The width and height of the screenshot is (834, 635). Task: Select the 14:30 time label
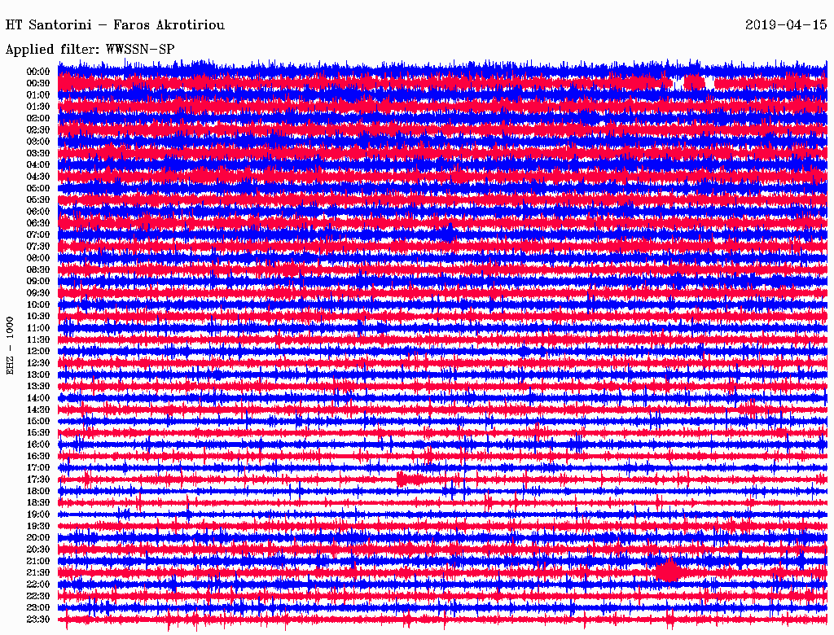click(38, 409)
